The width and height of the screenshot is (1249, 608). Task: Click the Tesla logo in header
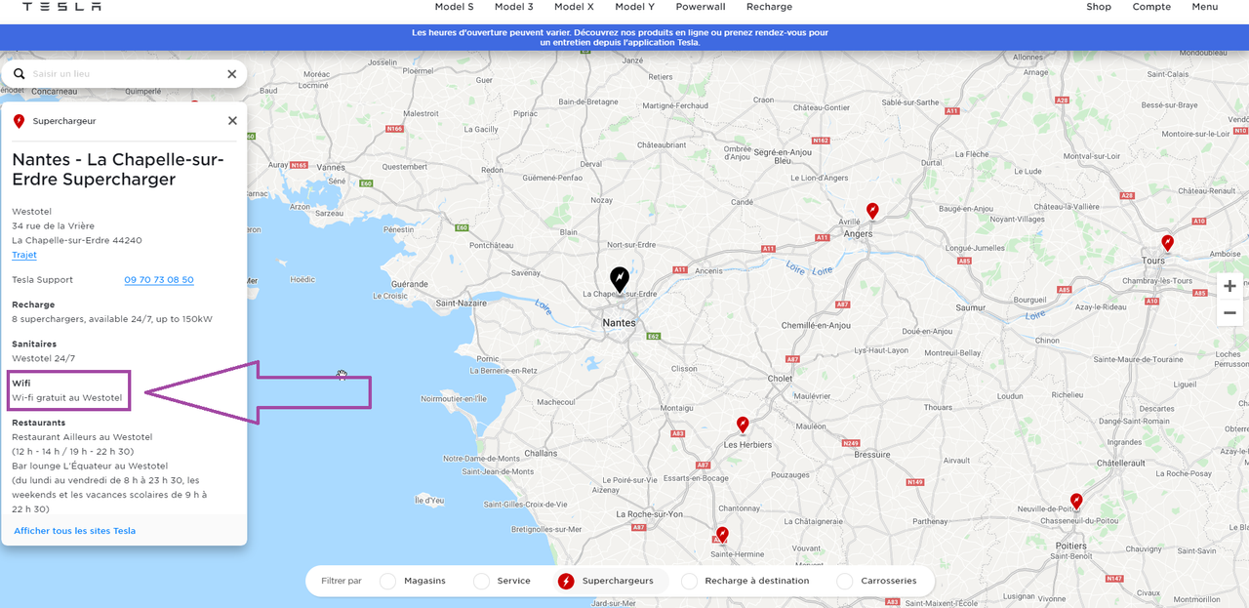[61, 7]
